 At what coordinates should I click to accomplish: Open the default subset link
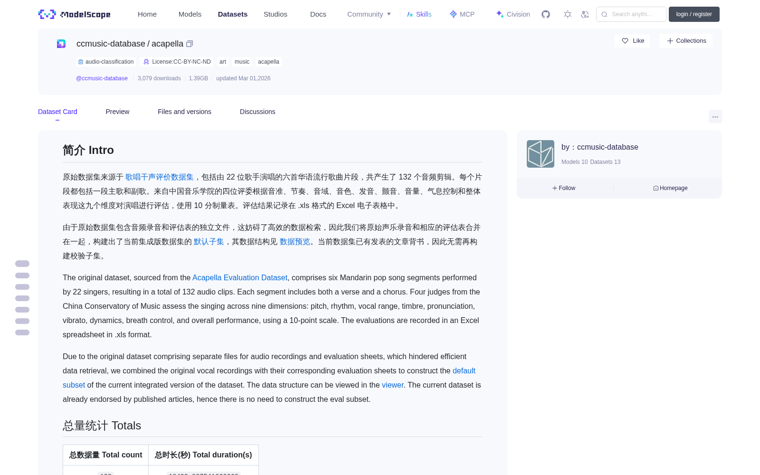click(x=464, y=370)
